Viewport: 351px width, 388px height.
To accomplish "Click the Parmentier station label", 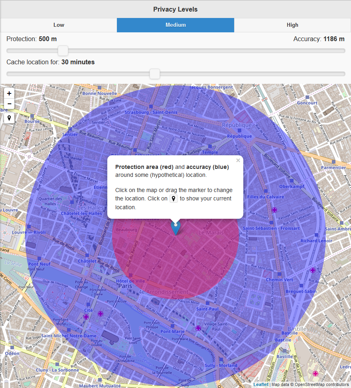I will point(333,168).
